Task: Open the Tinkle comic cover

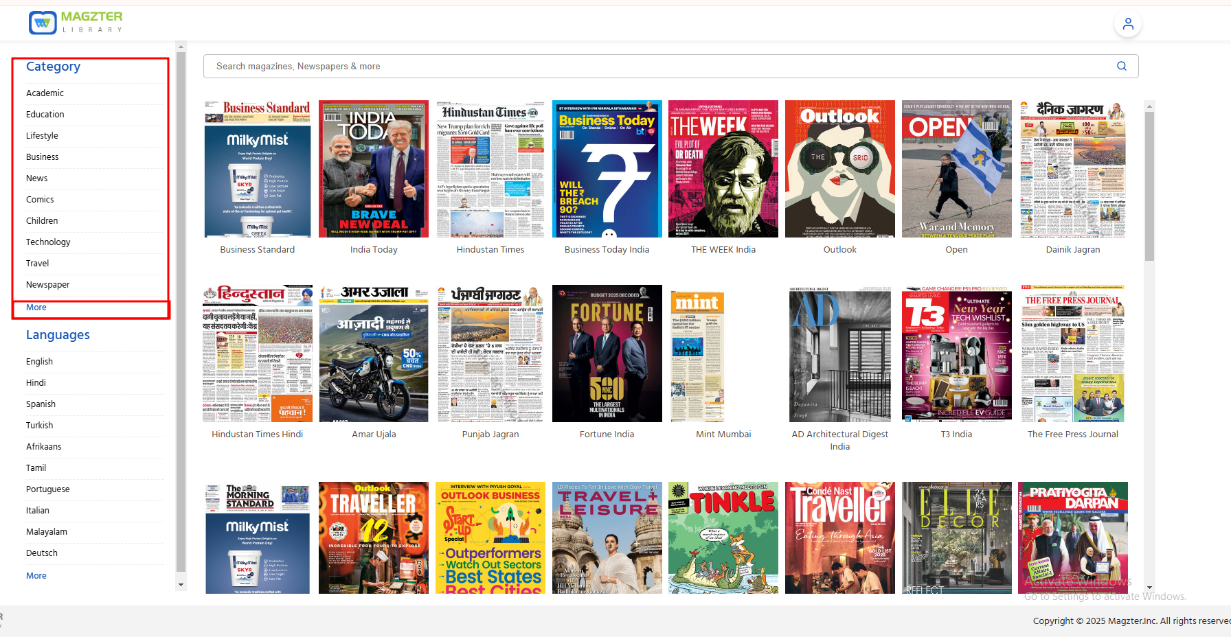Action: (723, 537)
